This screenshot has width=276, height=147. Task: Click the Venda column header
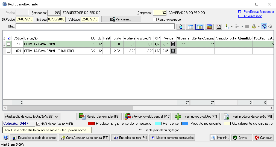pyautogui.click(x=168, y=38)
